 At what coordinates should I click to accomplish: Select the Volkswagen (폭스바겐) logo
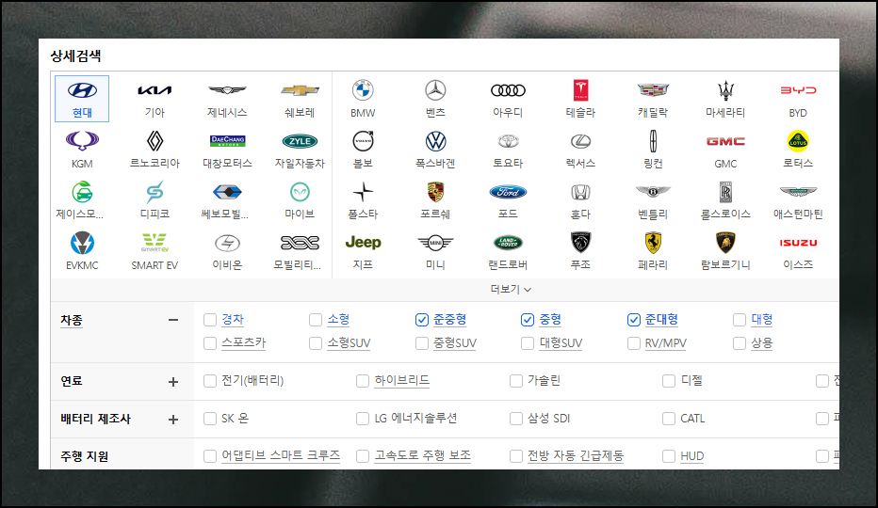coord(435,141)
